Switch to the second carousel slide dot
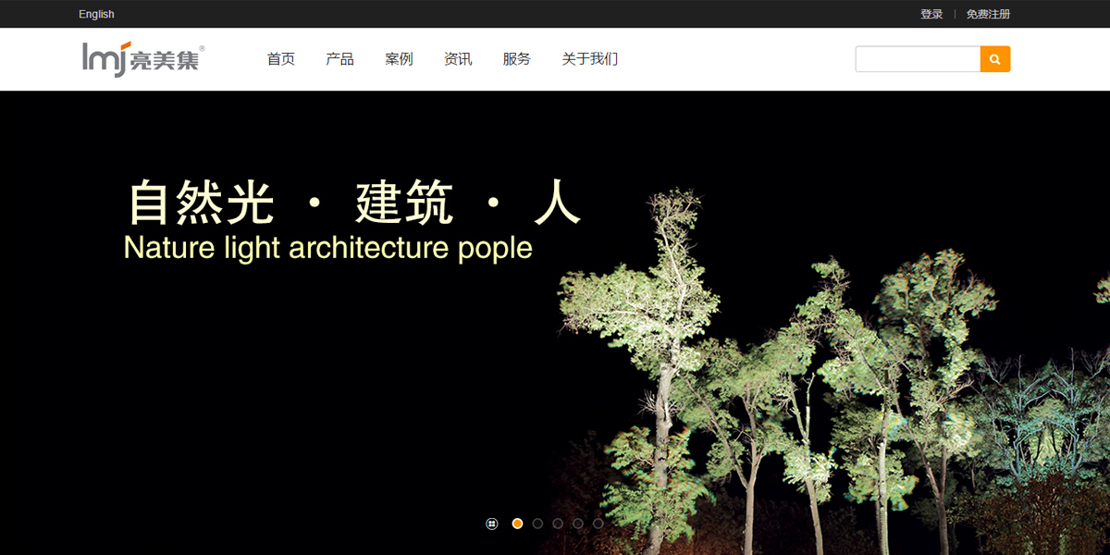The image size is (1110, 555). (537, 524)
